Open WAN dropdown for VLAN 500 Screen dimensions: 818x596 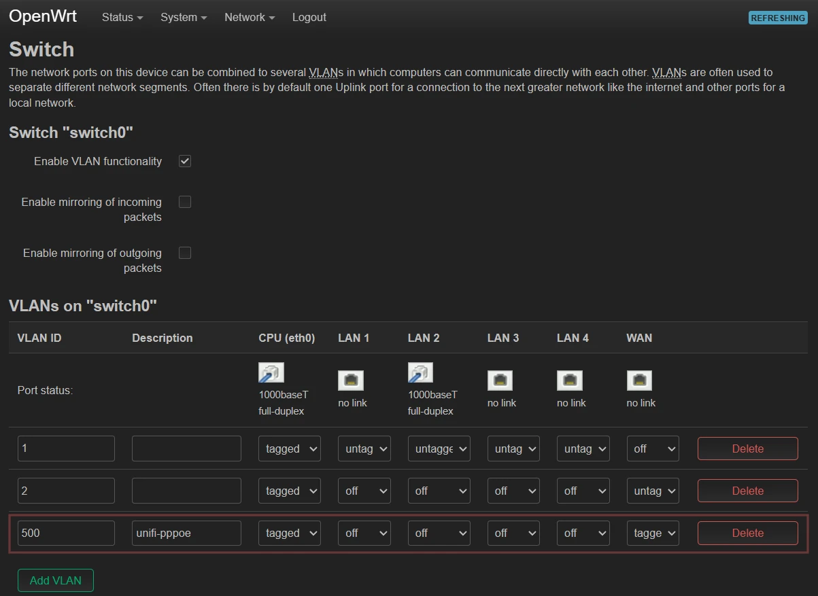pos(653,533)
